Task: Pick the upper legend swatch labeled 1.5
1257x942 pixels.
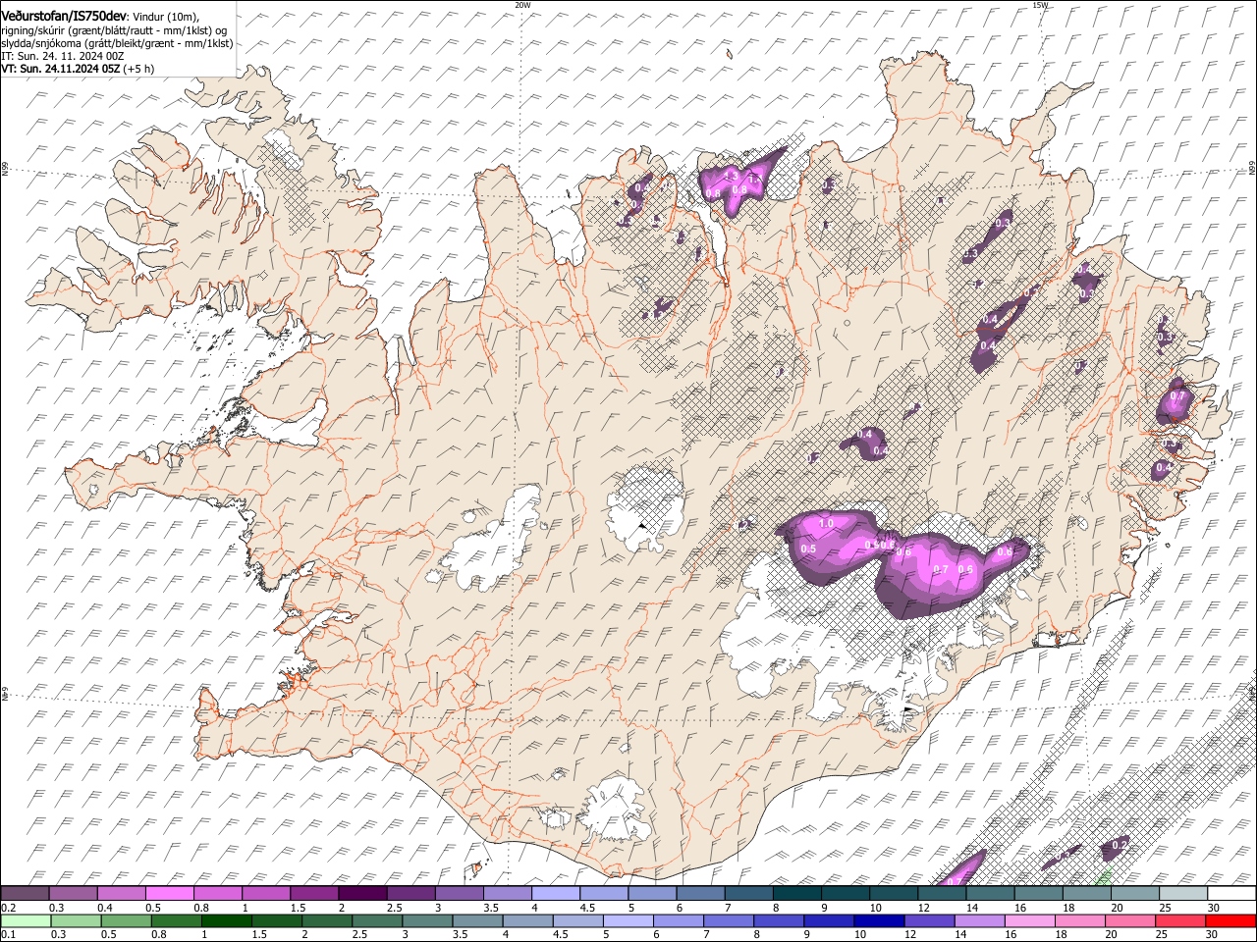Action: [x=314, y=893]
